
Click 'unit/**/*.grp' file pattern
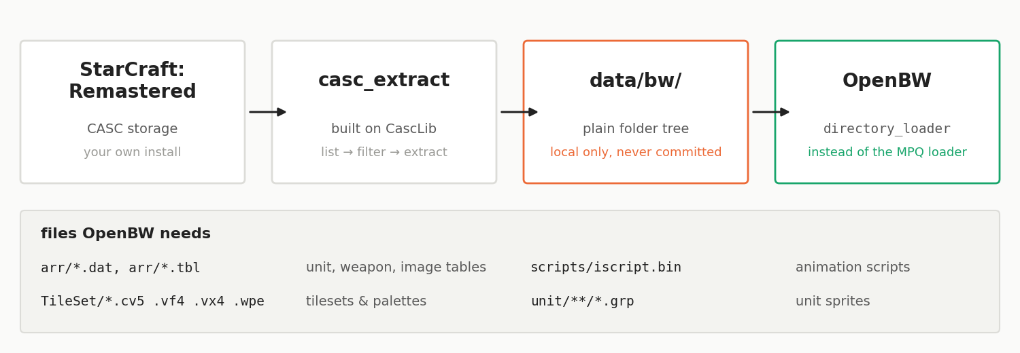coord(582,301)
